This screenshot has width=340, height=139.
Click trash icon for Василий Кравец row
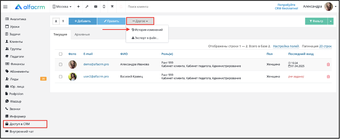coord(328,76)
